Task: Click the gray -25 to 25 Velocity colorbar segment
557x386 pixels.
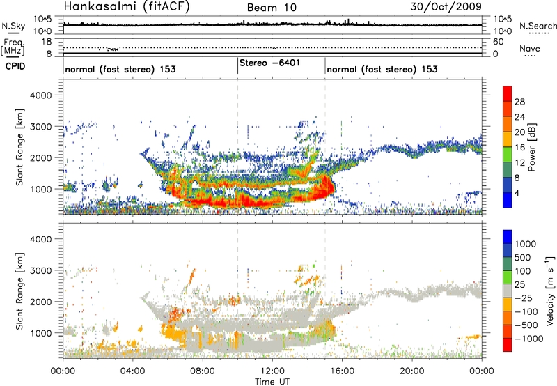Action: [508, 291]
